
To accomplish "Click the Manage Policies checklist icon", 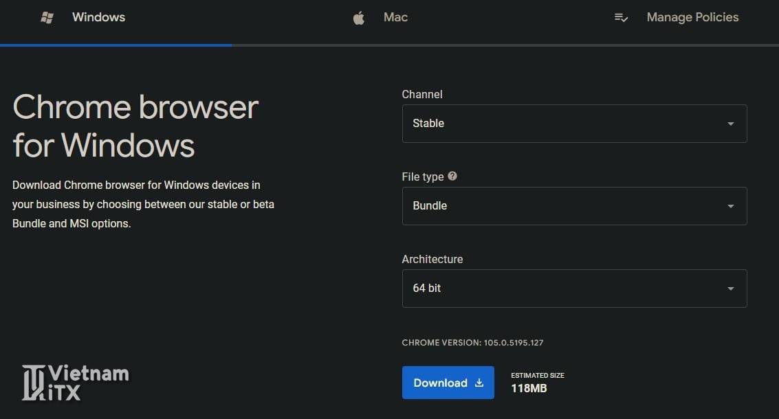I will [x=621, y=18].
